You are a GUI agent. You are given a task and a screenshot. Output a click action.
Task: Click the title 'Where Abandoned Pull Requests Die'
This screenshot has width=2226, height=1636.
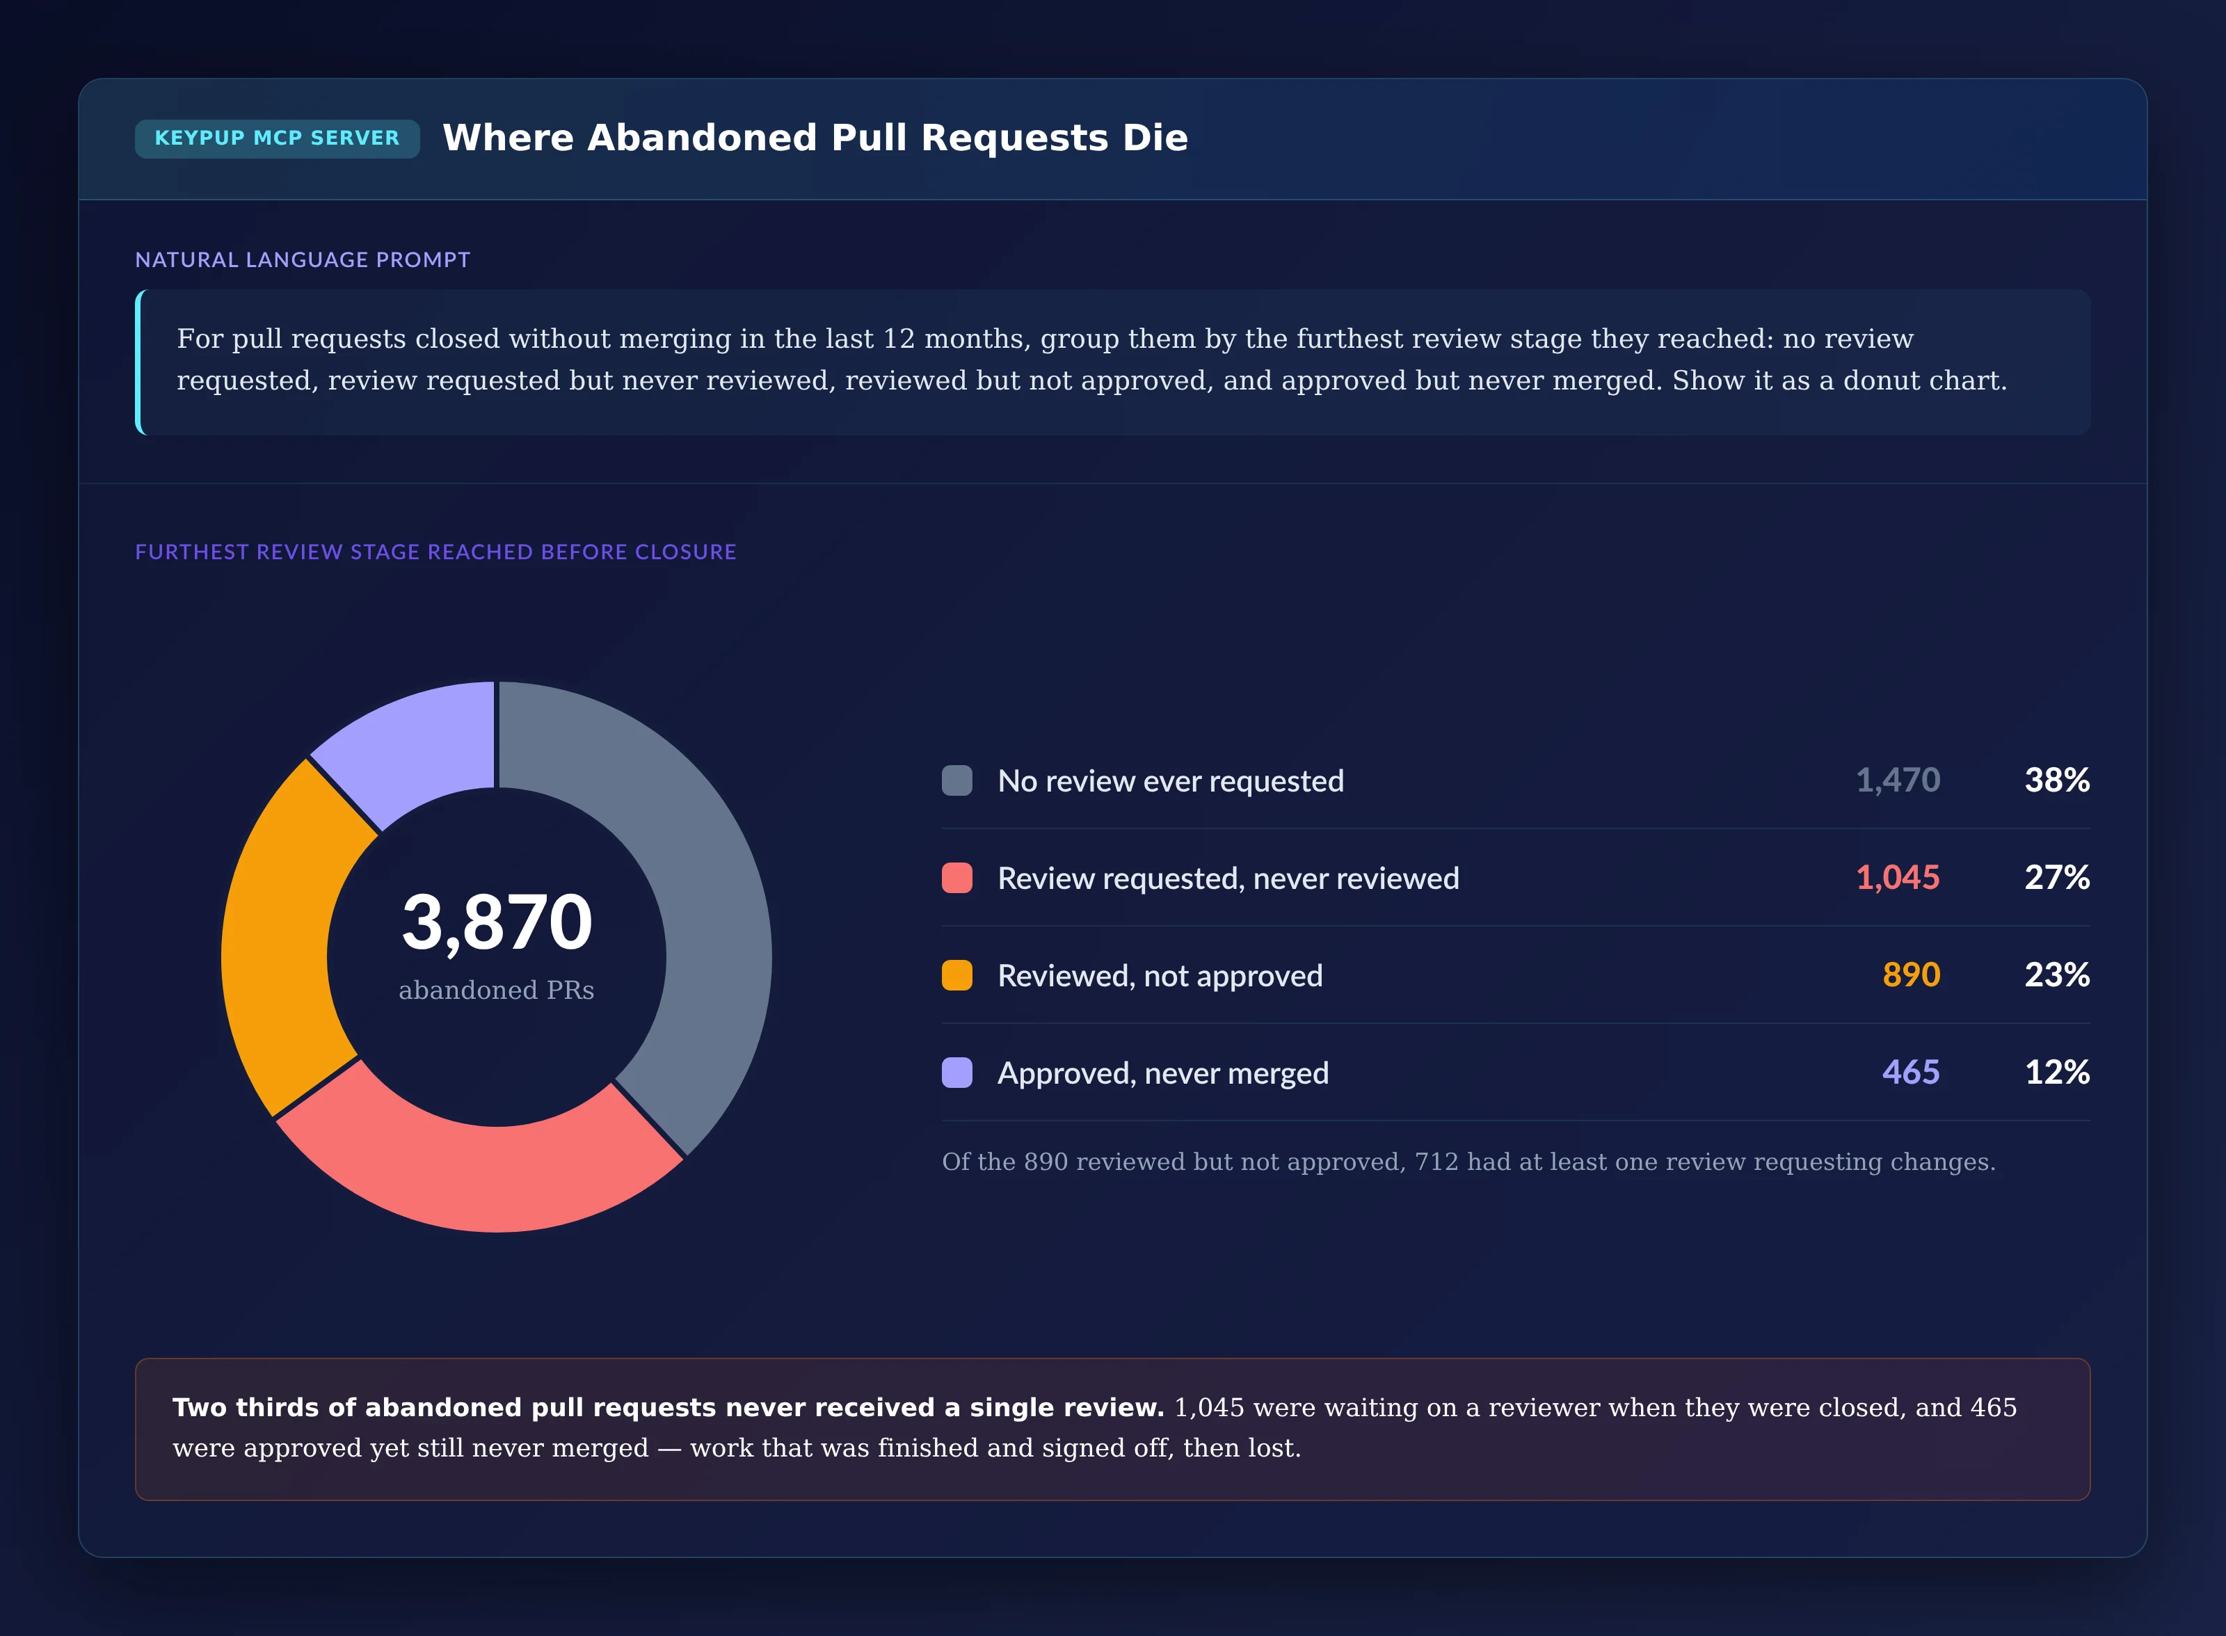point(815,138)
